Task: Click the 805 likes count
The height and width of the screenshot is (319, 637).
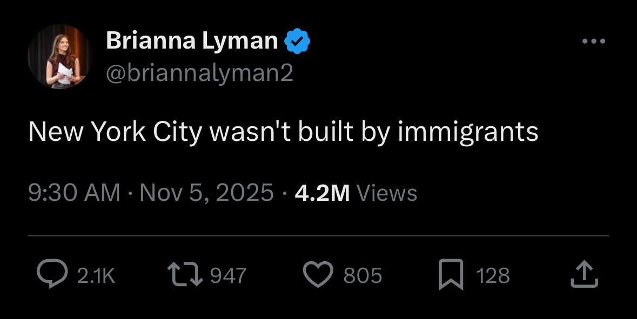Action: coord(363,276)
